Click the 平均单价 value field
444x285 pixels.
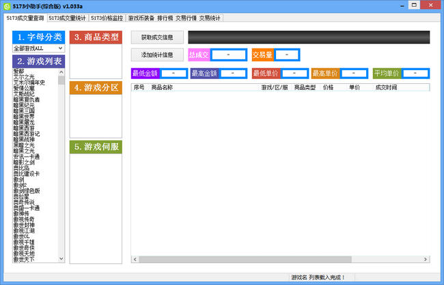(x=415, y=74)
